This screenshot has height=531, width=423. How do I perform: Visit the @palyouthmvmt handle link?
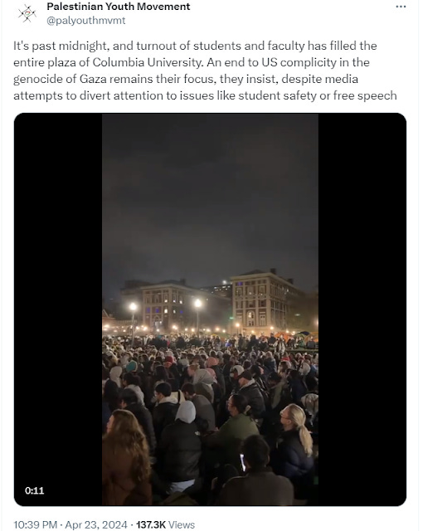click(85, 20)
